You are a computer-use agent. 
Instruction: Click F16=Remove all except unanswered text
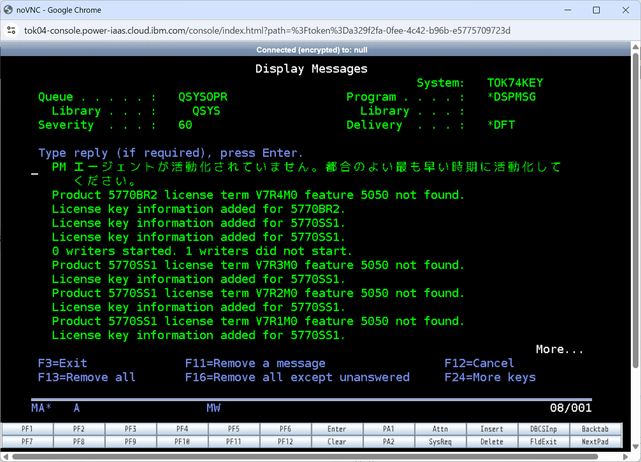297,377
